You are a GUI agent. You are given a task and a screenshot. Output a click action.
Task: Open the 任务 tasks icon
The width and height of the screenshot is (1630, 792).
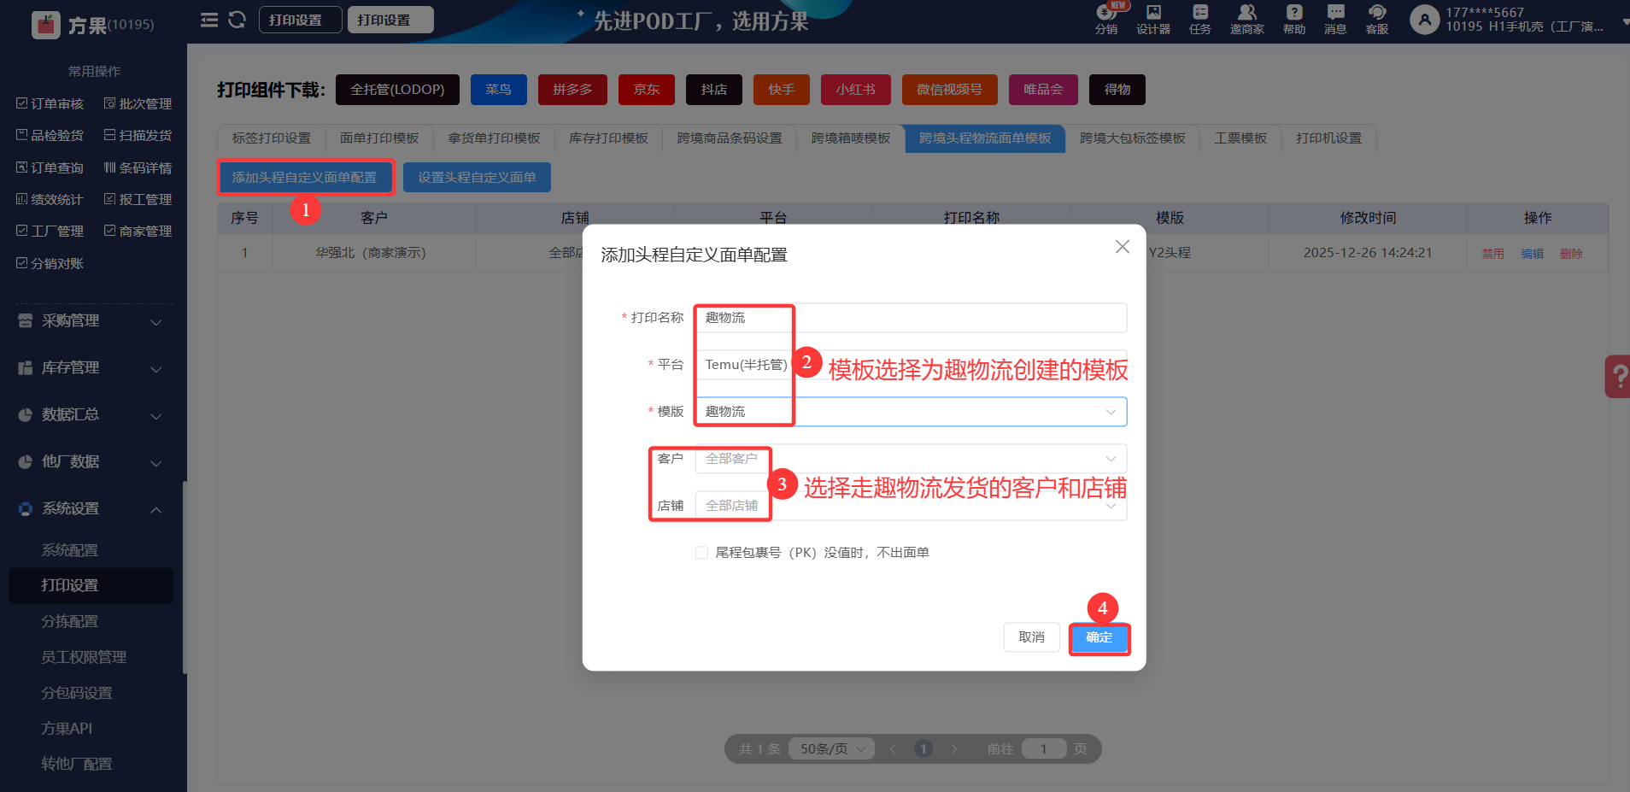tap(1200, 20)
